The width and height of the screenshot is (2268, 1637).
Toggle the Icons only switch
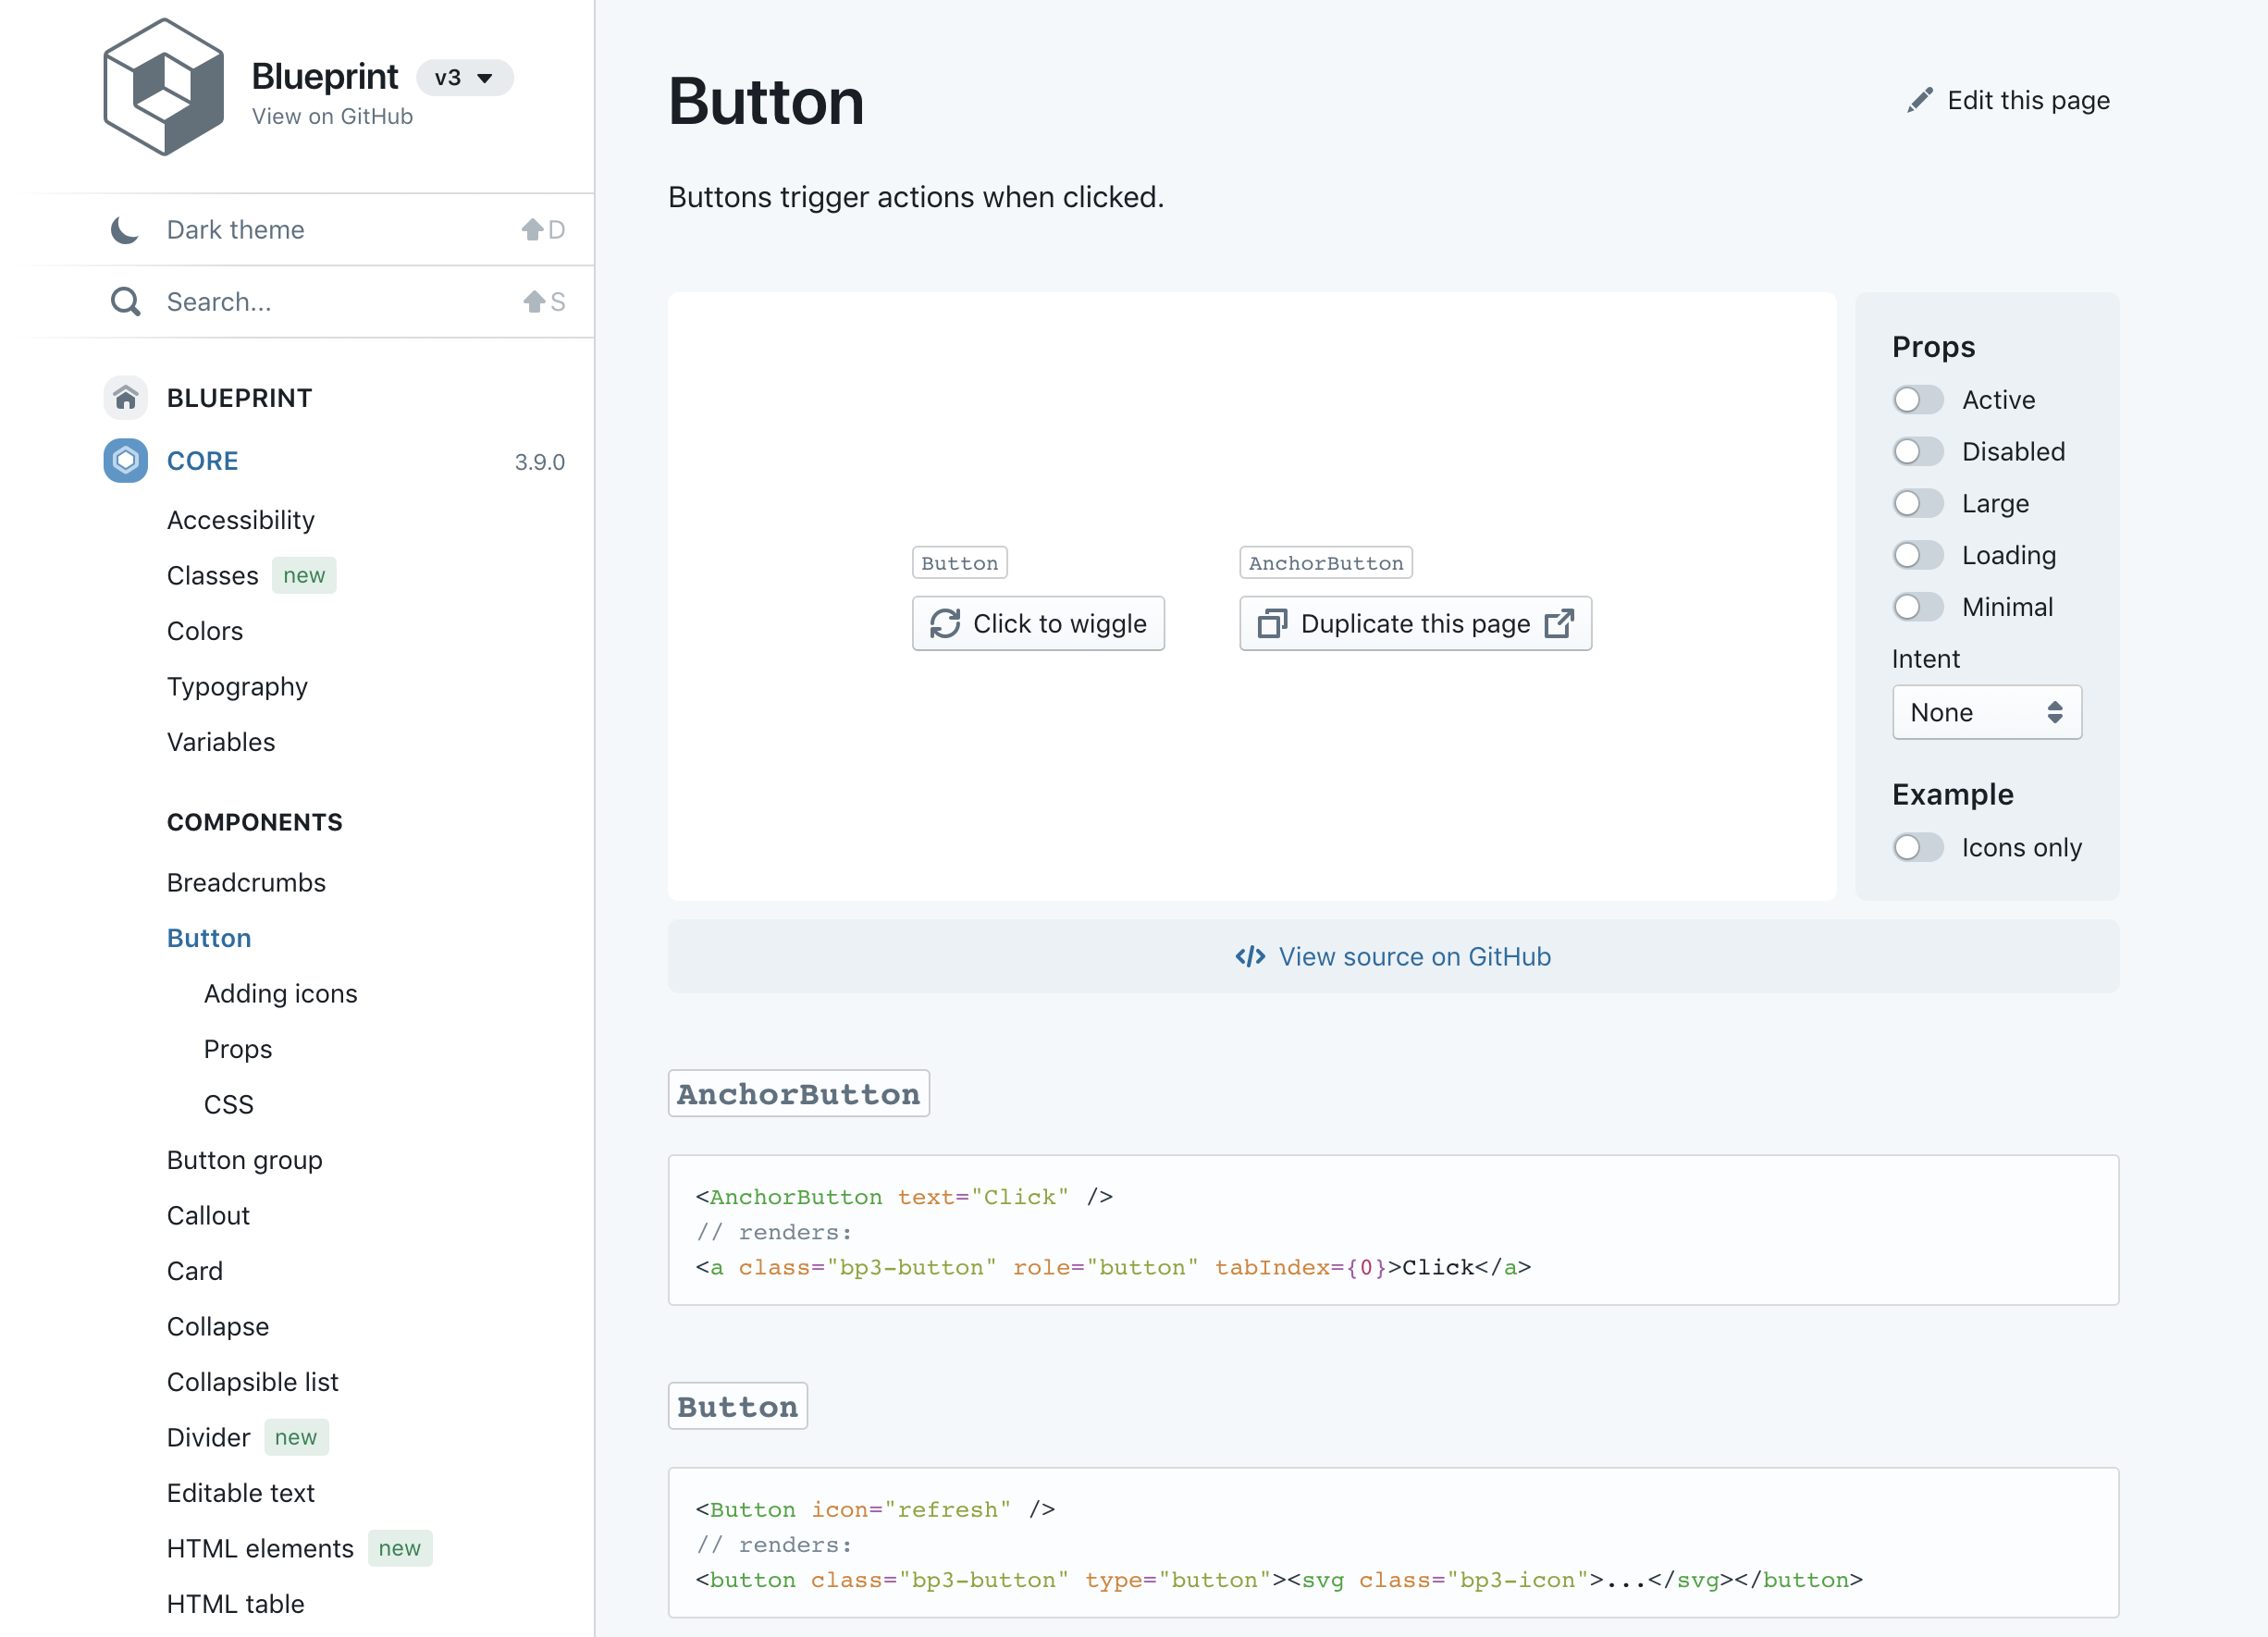click(1917, 848)
